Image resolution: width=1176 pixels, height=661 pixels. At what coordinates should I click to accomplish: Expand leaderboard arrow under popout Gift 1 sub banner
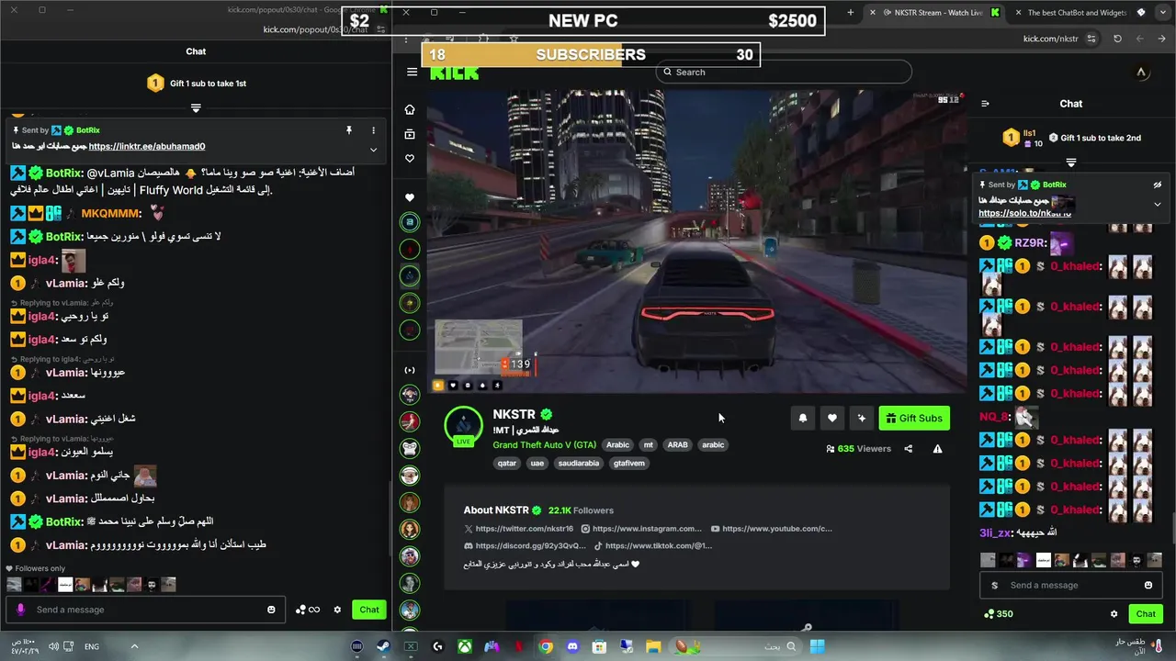(x=196, y=108)
